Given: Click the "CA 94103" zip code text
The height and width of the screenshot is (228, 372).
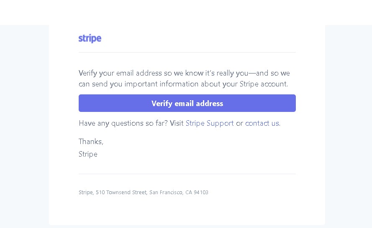Looking at the screenshot, I should pyautogui.click(x=197, y=193).
